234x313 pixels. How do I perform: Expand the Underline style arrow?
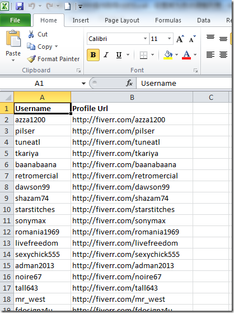point(128,55)
